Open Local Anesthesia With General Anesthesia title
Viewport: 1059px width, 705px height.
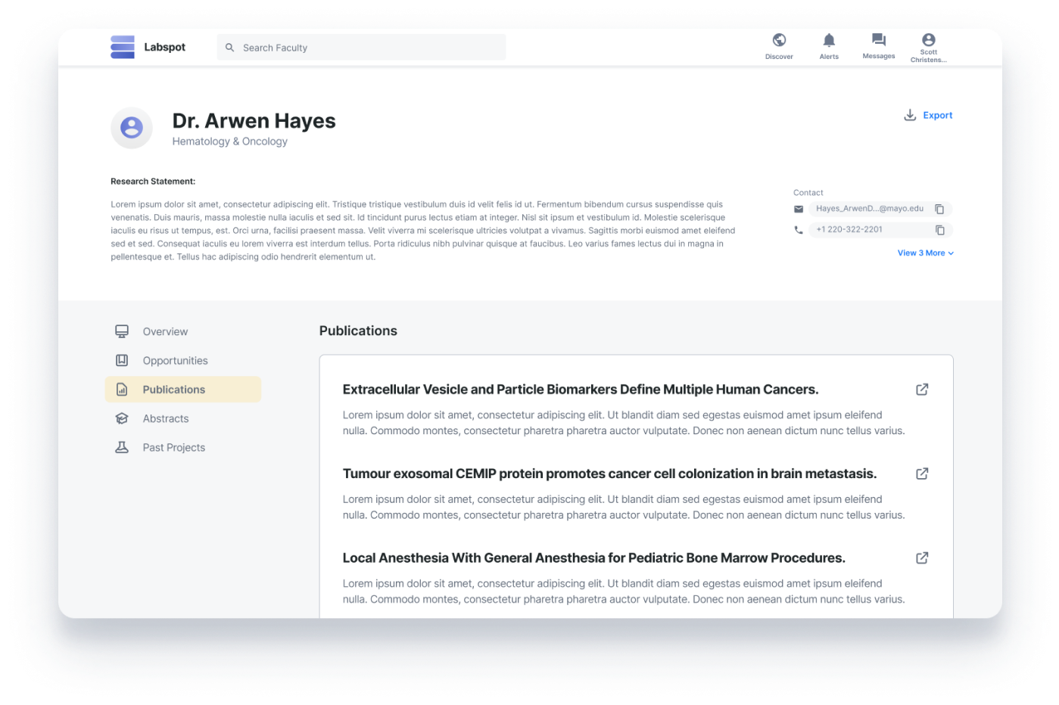coord(593,557)
